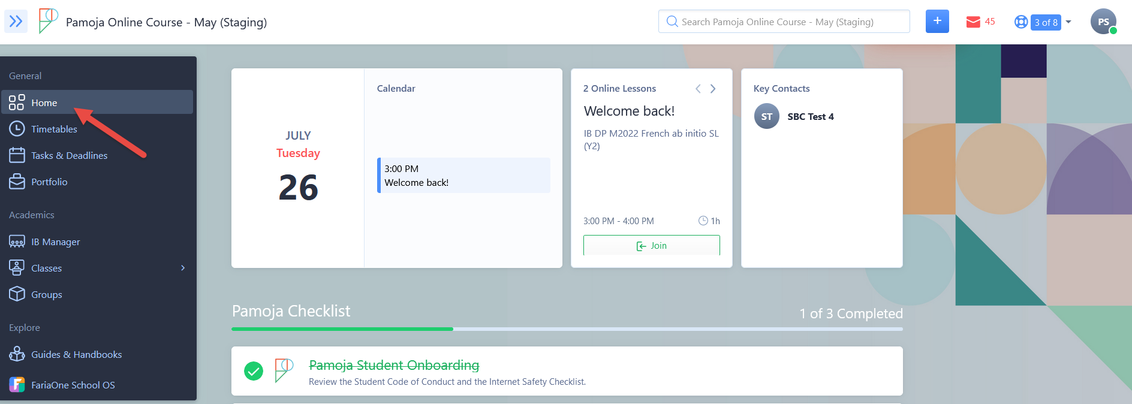
Task: Click the Groups cube icon
Action: click(17, 294)
